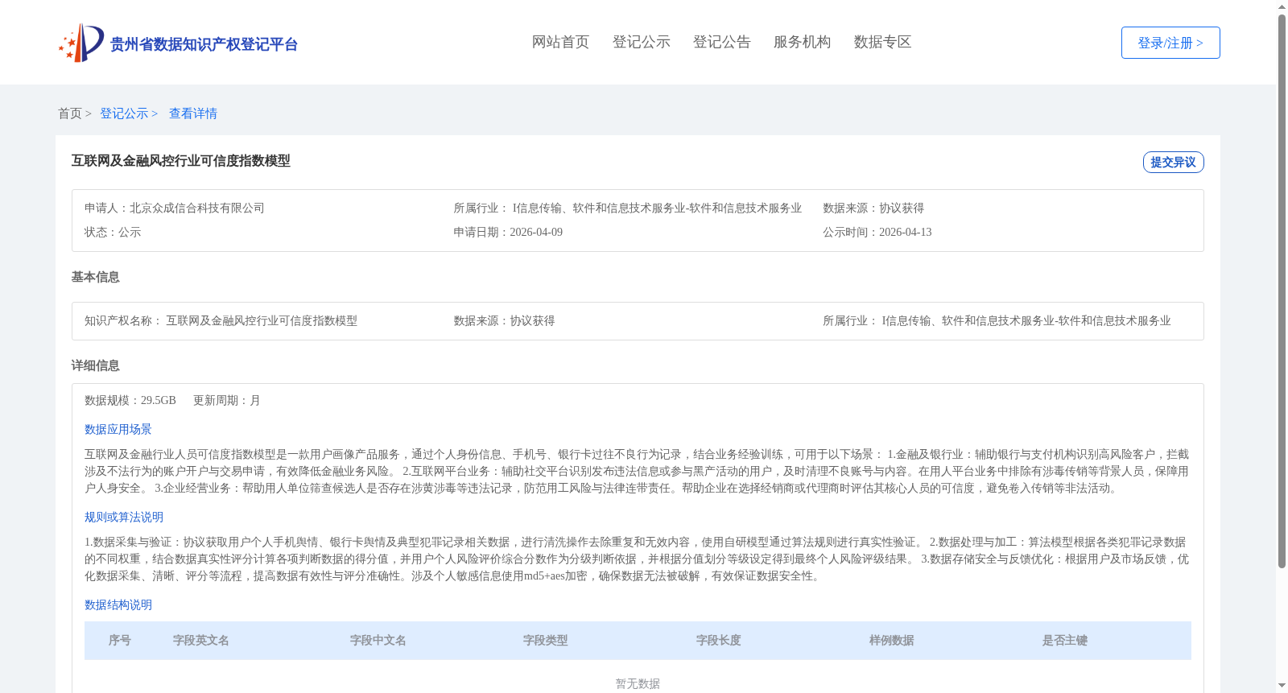The height and width of the screenshot is (693, 1288).
Task: Click the 基本信息 section heading
Action: [x=95, y=277]
